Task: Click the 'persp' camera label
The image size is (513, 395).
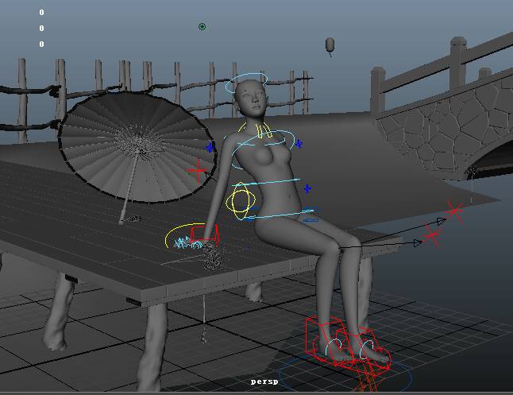Action: coord(264,381)
